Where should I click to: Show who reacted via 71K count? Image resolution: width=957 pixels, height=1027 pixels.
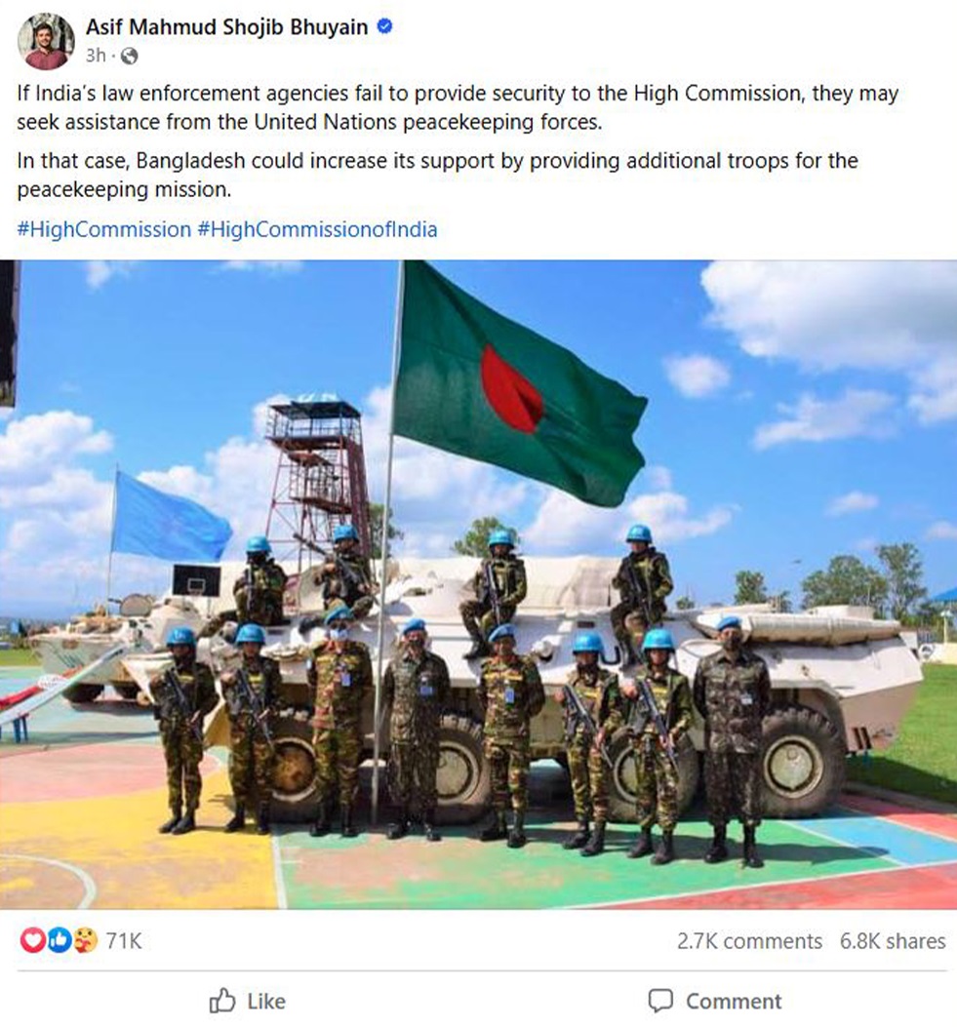[x=124, y=940]
